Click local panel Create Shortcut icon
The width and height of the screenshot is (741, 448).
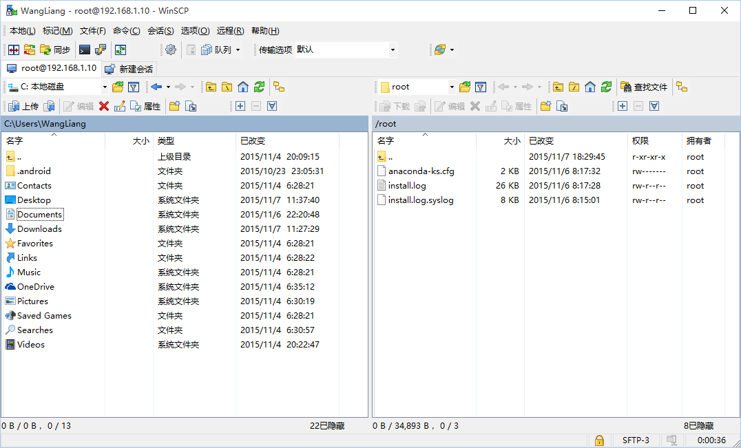pyautogui.click(x=191, y=106)
